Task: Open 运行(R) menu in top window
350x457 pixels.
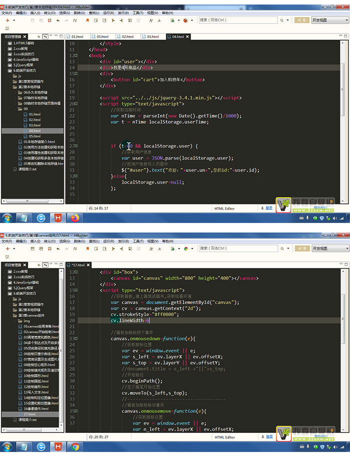Action: tap(108, 13)
